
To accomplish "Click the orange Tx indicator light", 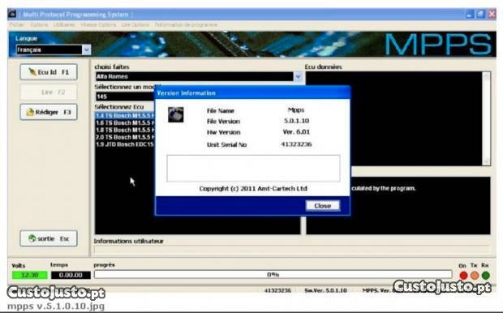I will pyautogui.click(x=475, y=276).
